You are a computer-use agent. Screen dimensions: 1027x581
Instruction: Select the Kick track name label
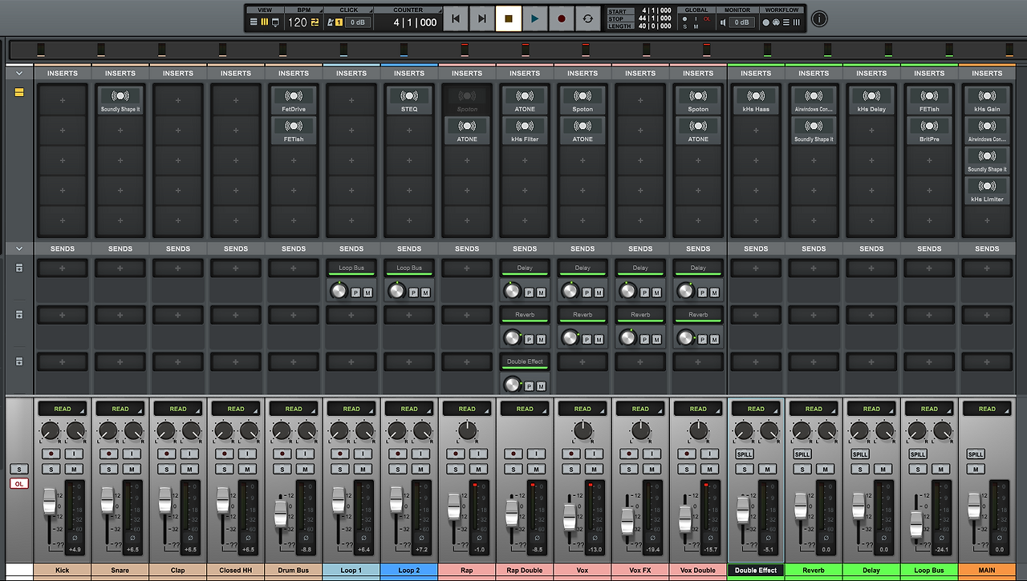click(x=63, y=571)
